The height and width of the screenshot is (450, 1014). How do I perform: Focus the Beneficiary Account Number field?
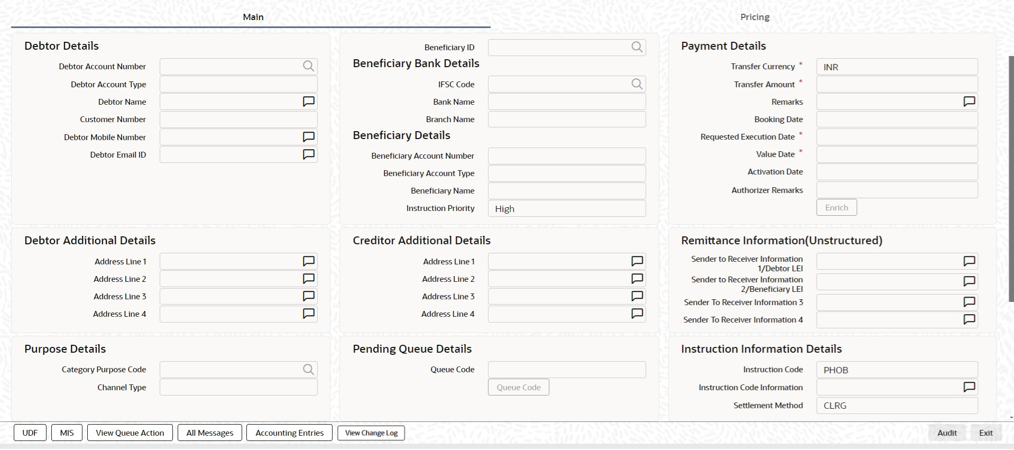pyautogui.click(x=567, y=155)
